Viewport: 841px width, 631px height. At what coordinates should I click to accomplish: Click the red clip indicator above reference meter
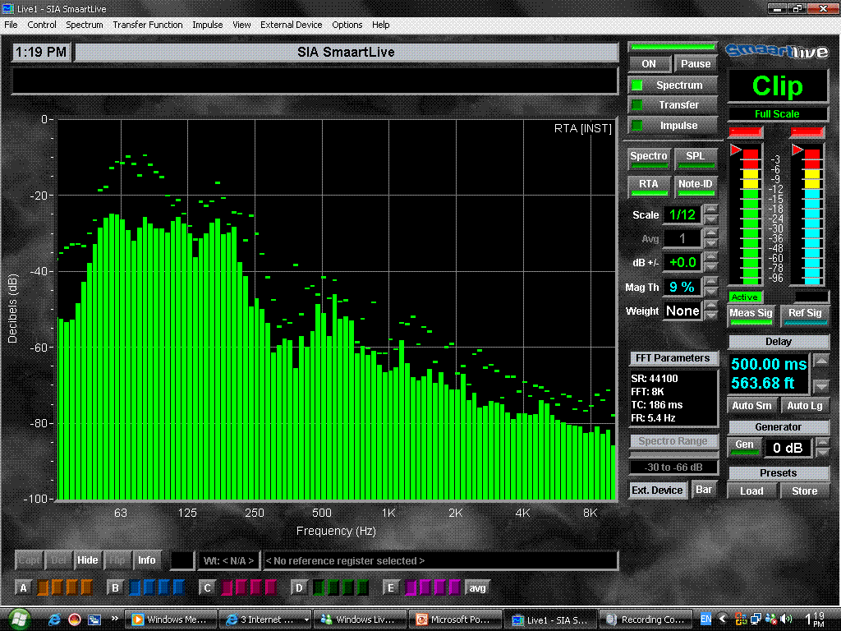tap(807, 131)
